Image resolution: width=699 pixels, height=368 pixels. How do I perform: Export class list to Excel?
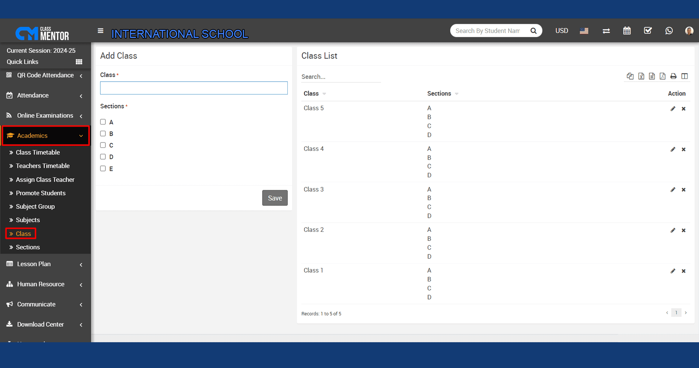point(641,76)
